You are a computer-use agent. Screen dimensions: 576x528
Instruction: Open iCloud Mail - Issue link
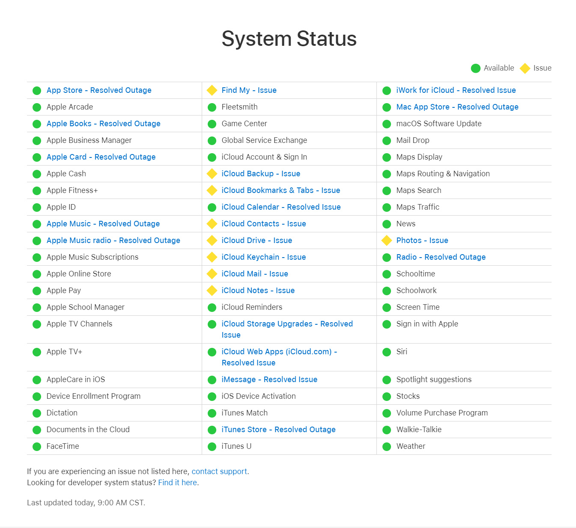pos(255,274)
